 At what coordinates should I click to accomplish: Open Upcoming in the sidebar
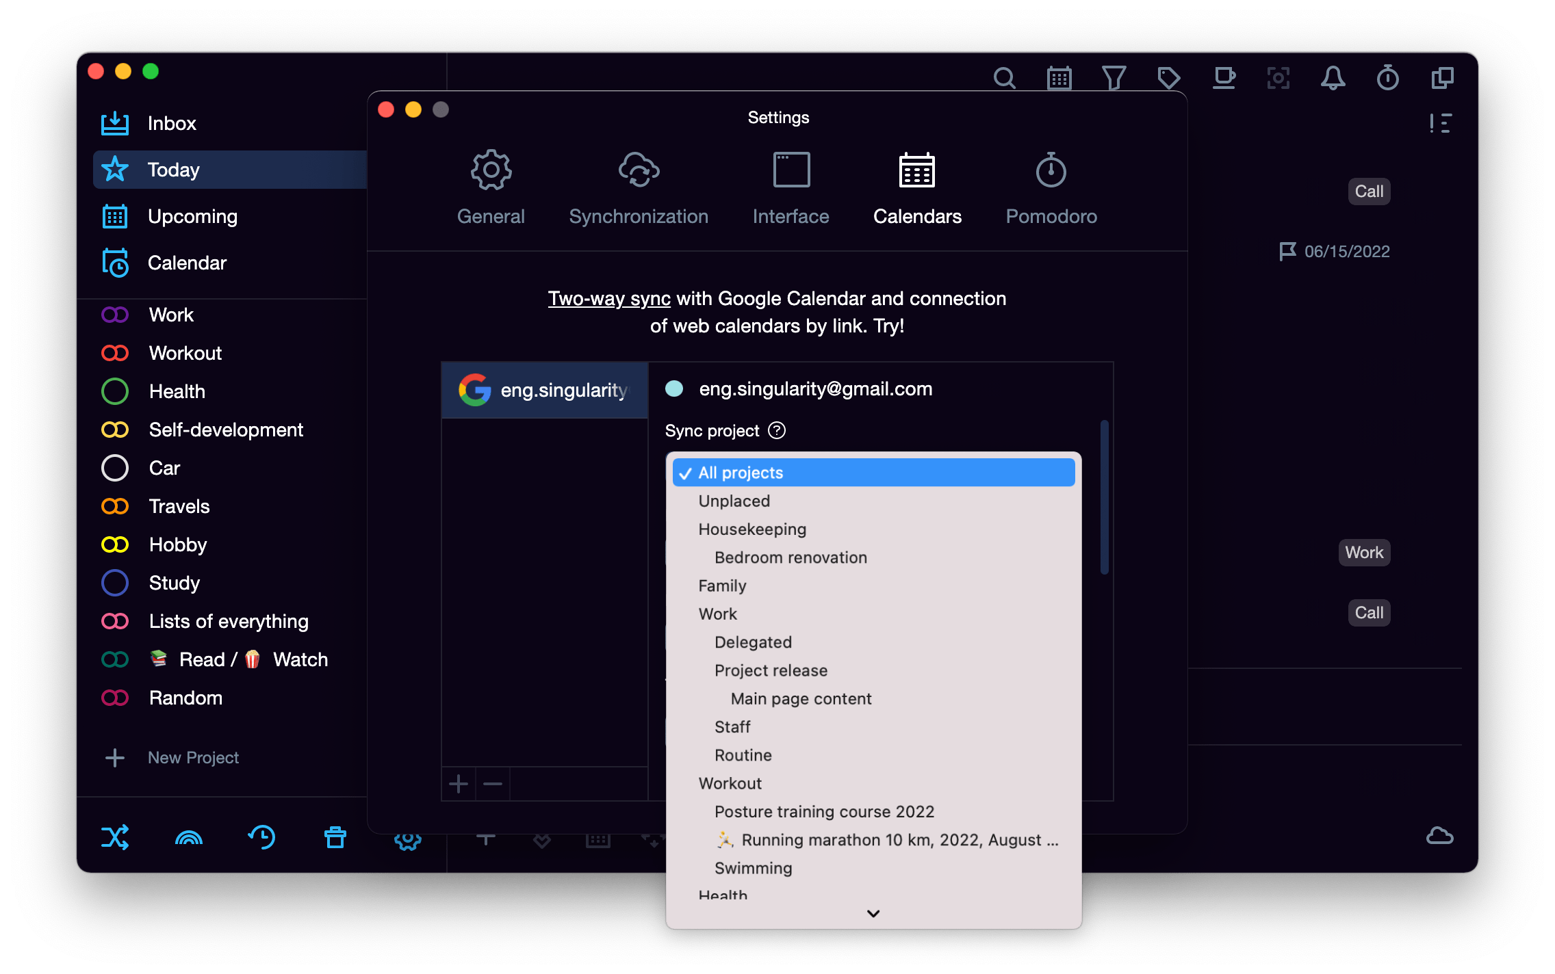coord(229,216)
